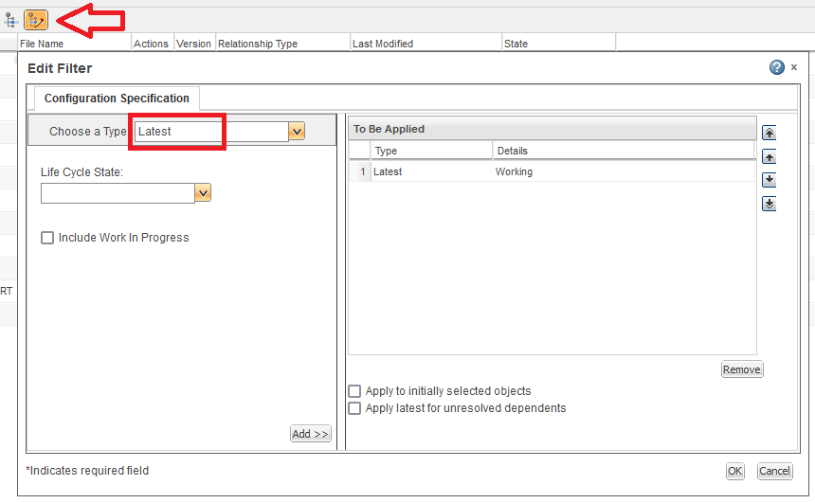Click the Edit Filter toolbar icon

36,19
